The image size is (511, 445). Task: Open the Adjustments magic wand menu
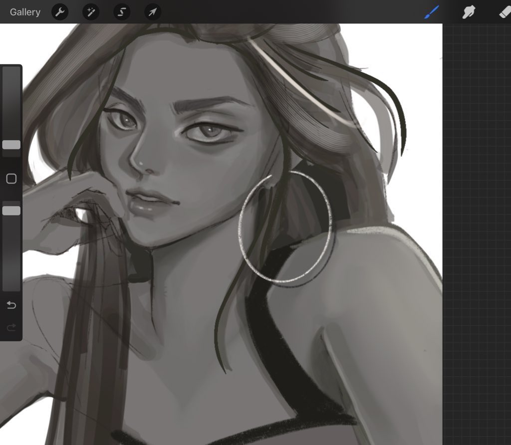coord(91,12)
